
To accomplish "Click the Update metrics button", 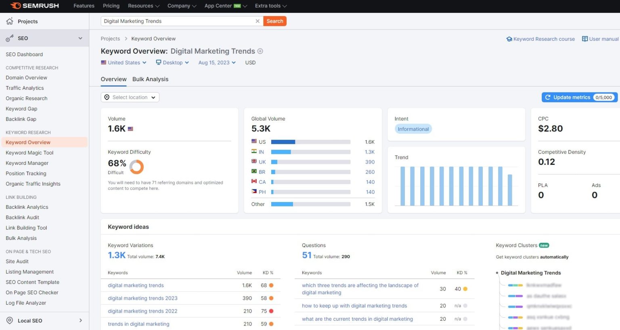I will [579, 97].
